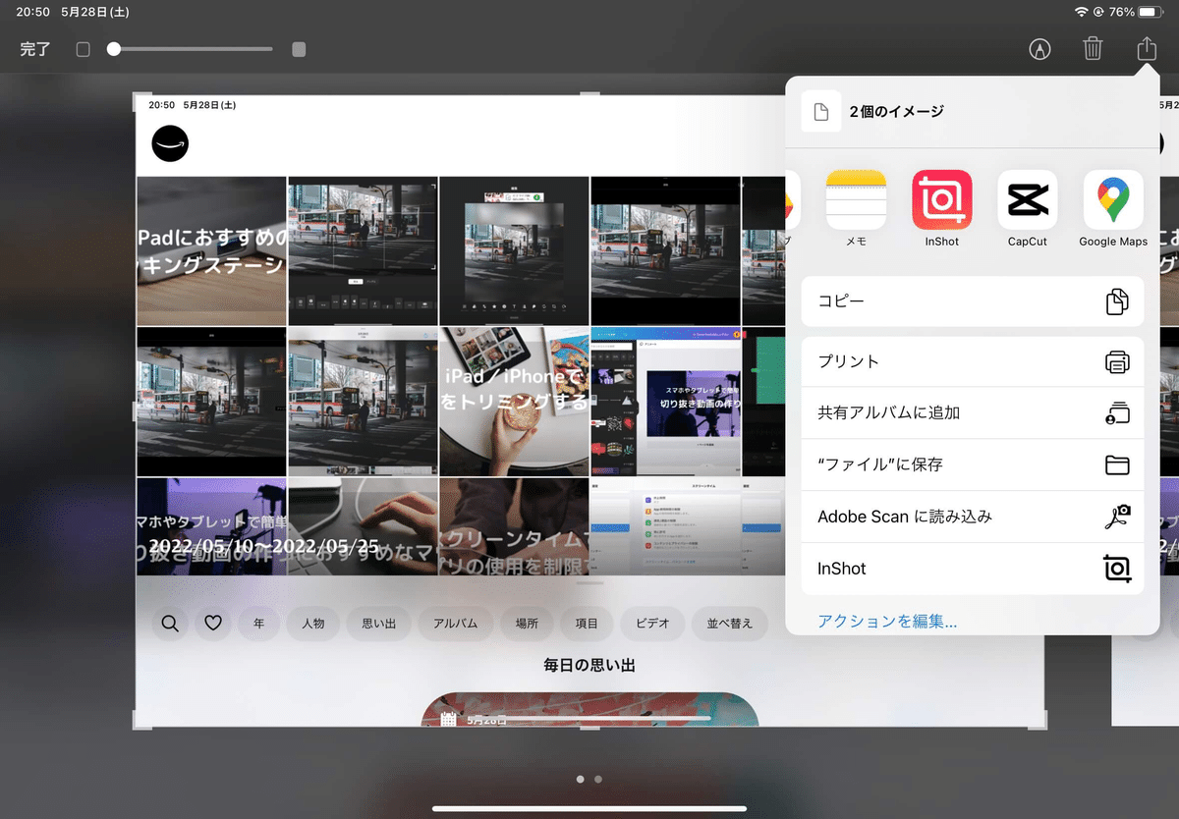Toggle the checkbox next to 完了
The image size is (1179, 819).
coord(84,47)
